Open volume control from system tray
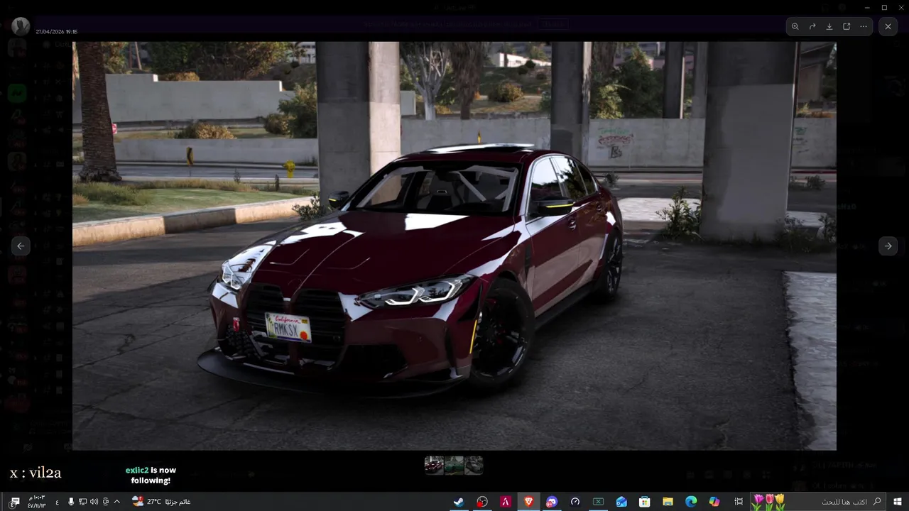 pos(94,502)
